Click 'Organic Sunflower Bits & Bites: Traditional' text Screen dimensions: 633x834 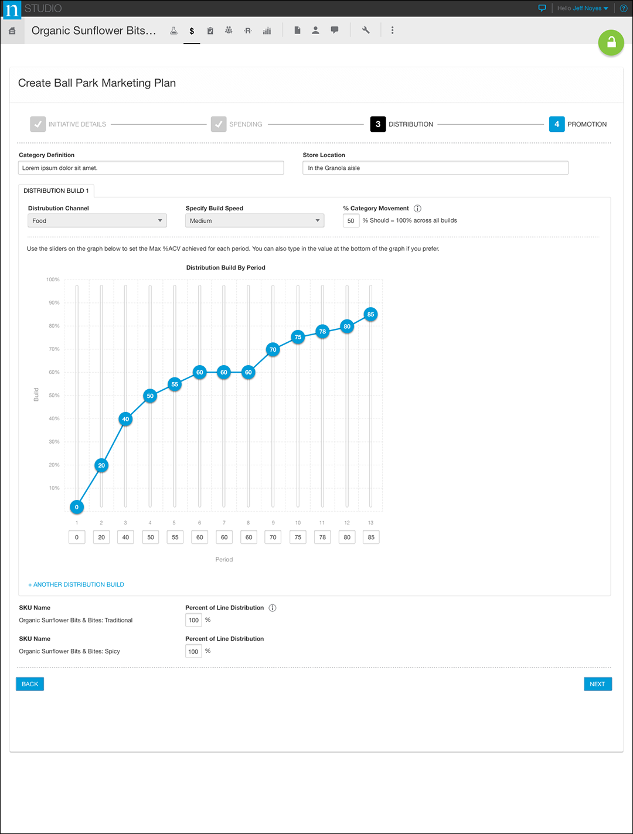pos(76,620)
